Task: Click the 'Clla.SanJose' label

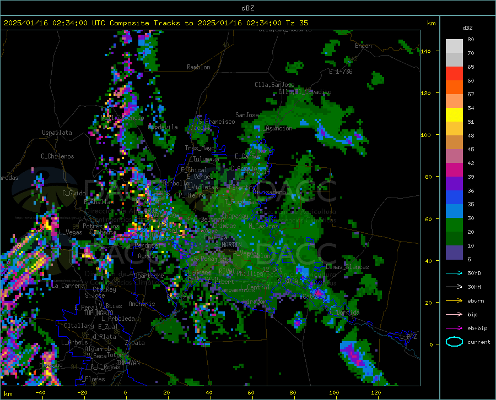Action: (x=274, y=85)
